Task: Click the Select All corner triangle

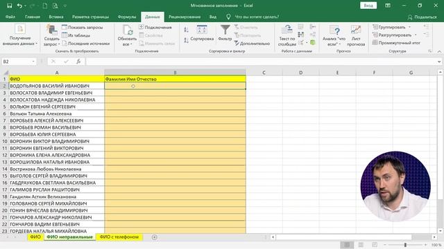Action: (6, 73)
